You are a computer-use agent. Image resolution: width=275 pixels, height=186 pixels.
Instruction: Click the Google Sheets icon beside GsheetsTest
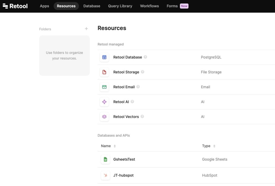pyautogui.click(x=105, y=159)
